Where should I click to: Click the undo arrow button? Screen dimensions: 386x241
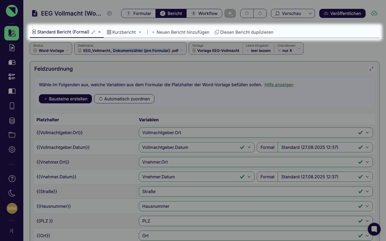247,13
